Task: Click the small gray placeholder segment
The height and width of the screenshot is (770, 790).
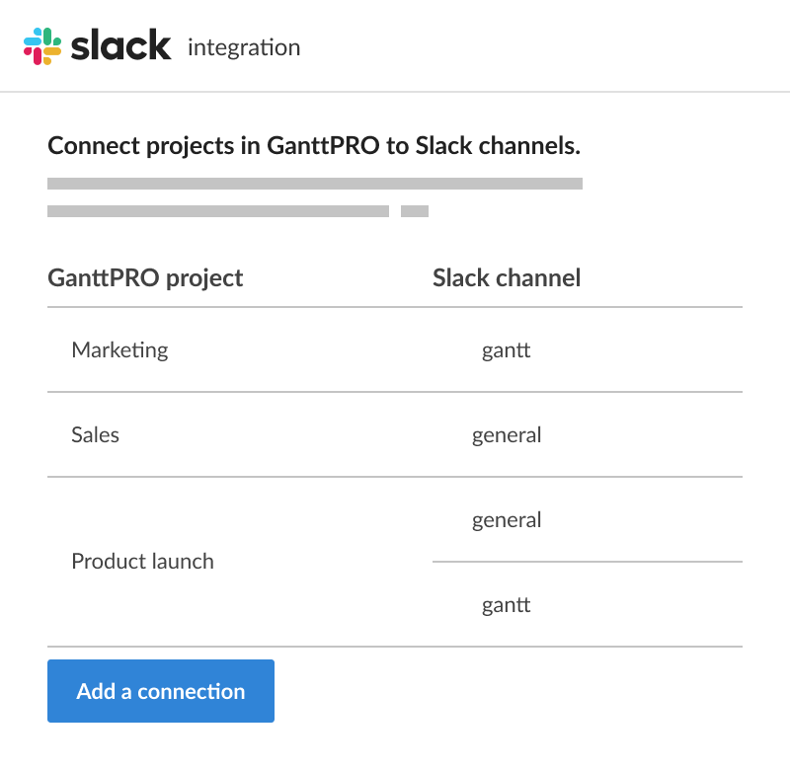Action: point(417,209)
